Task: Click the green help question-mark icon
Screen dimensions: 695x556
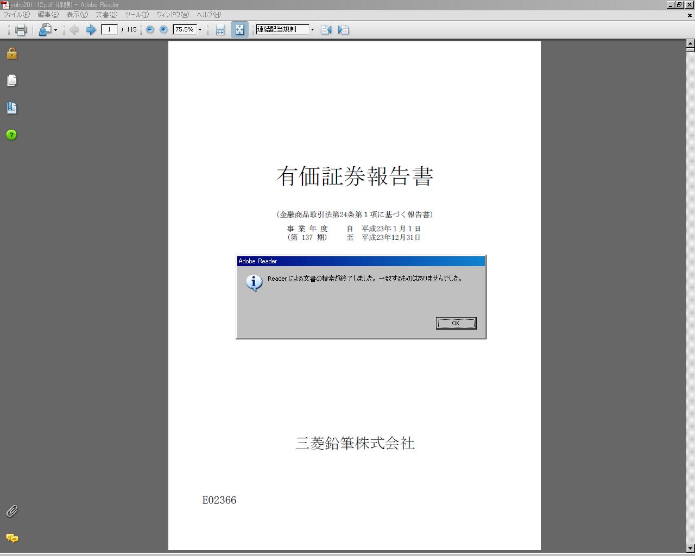Action: pos(12,135)
